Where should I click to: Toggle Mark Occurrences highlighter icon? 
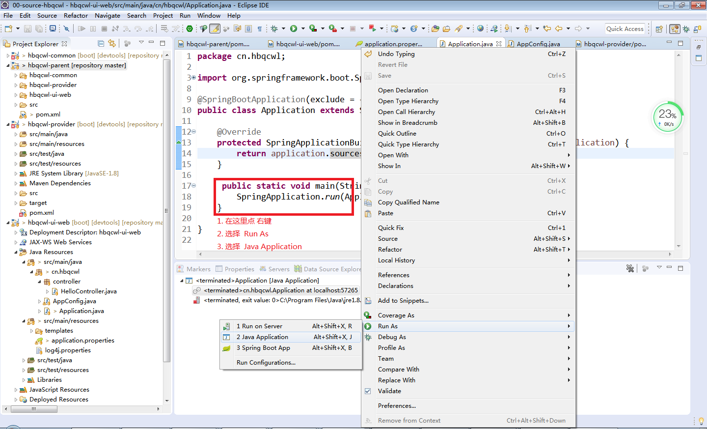(215, 29)
